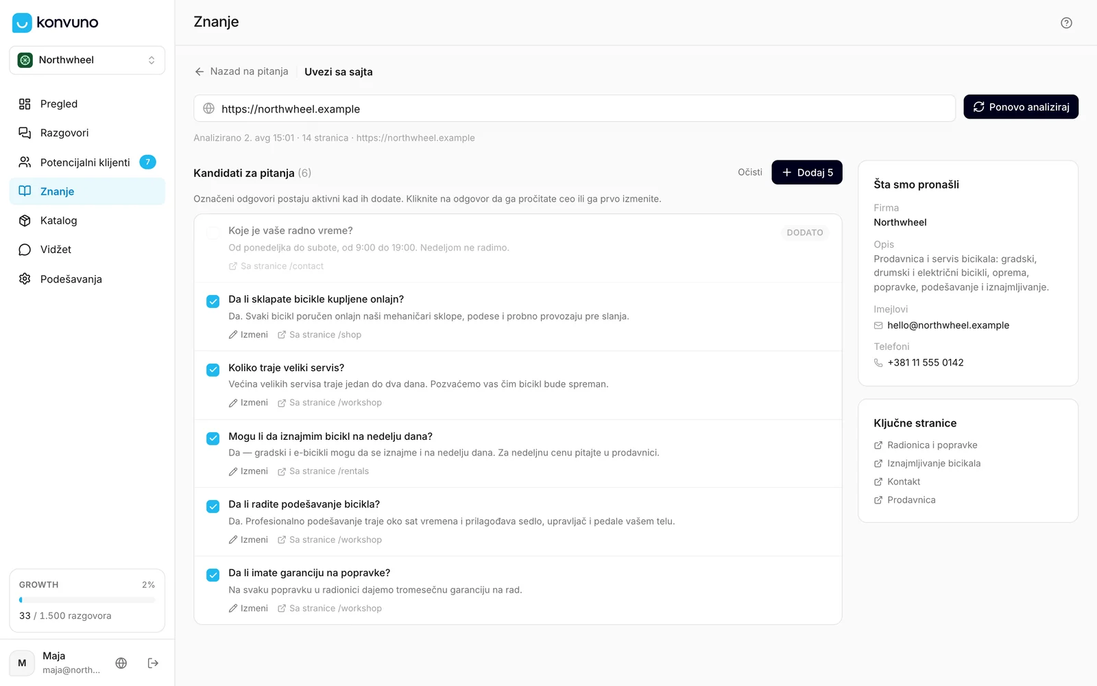Click the northwheel.example URL input field

575,108
